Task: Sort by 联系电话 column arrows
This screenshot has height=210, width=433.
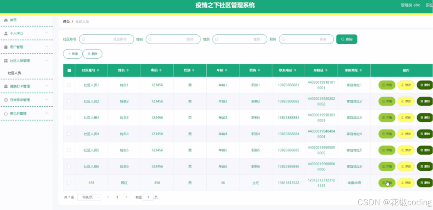Action: click(x=295, y=70)
